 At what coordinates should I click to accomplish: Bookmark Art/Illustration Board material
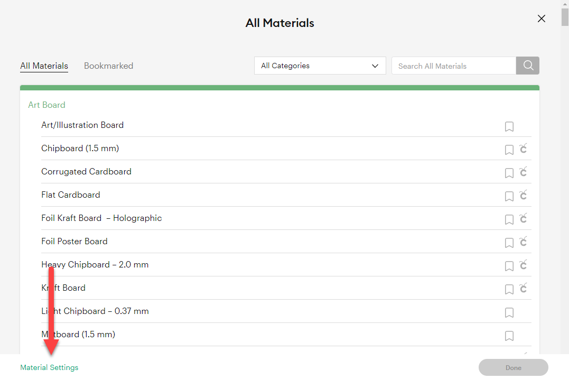509,127
